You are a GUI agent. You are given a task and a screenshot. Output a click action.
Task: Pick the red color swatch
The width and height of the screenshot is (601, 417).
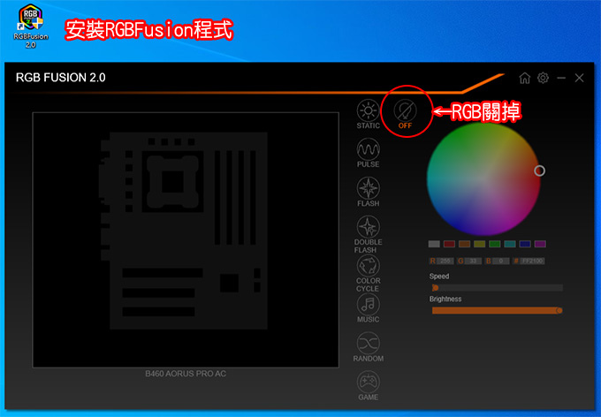[449, 244]
